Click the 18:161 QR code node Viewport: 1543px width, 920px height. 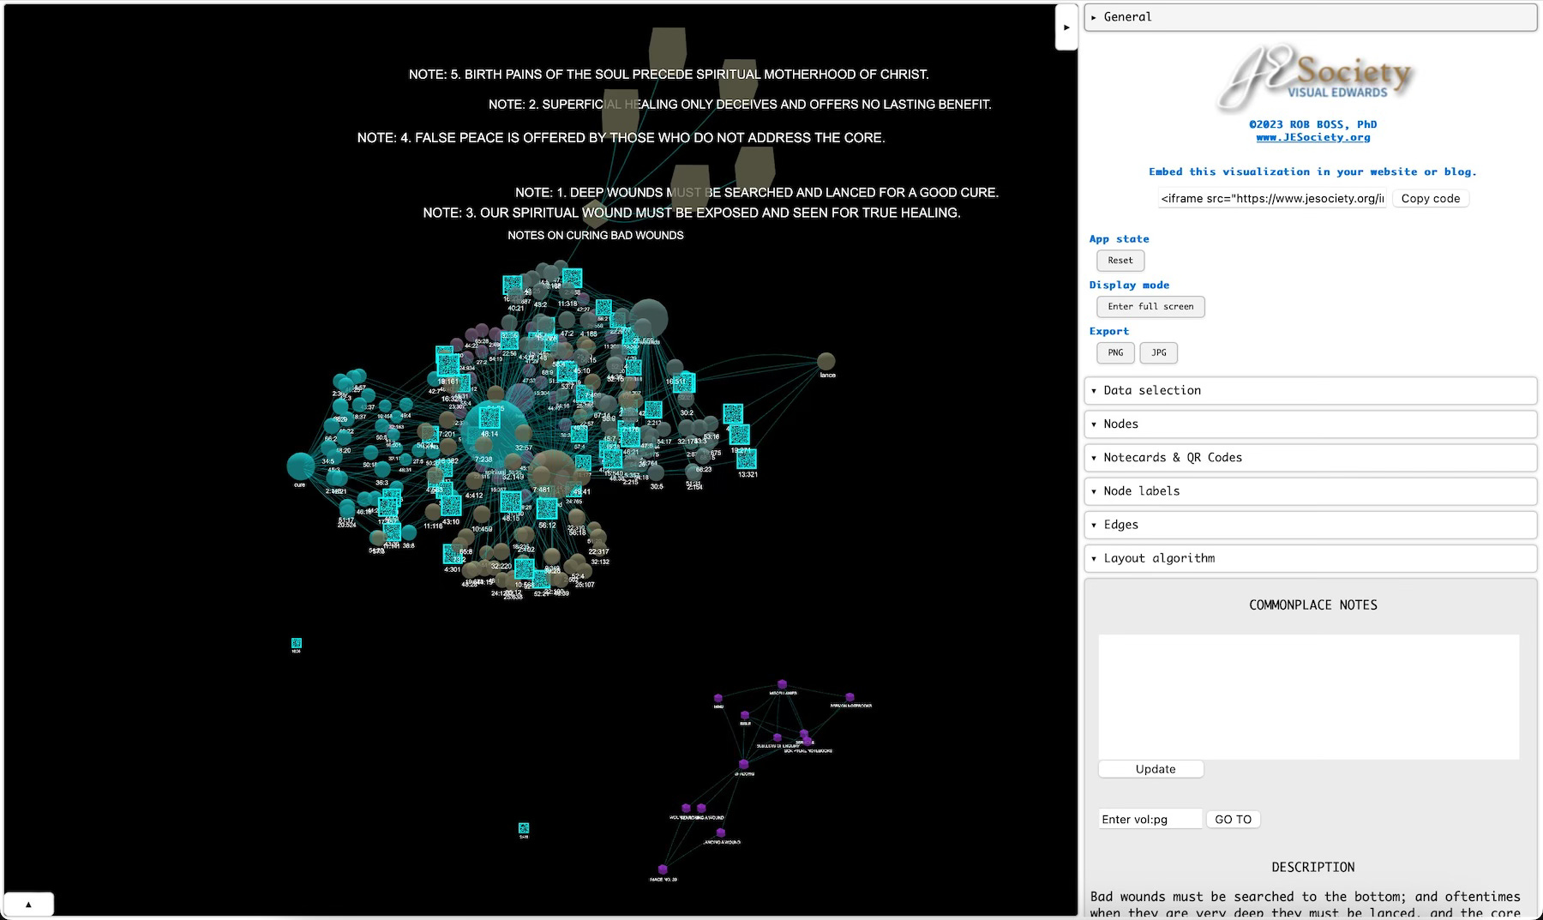[448, 364]
